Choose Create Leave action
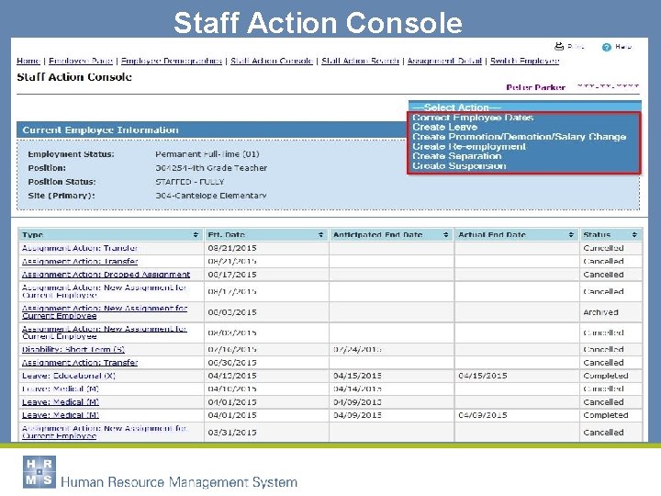This screenshot has width=661, height=496. [444, 127]
